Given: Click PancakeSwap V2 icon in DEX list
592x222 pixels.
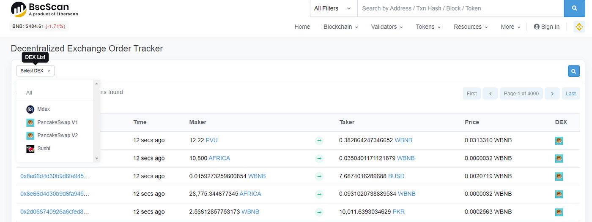Looking at the screenshot, I should click(30, 135).
